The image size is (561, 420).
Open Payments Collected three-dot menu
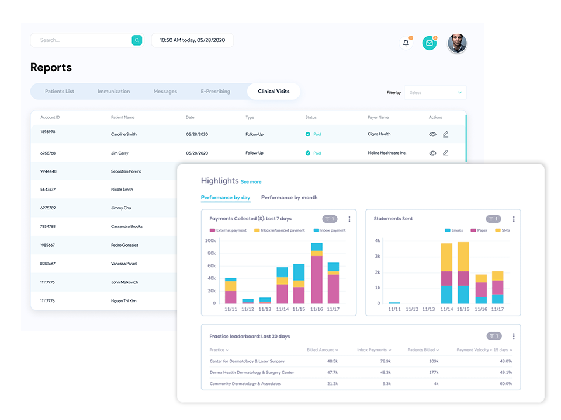(349, 219)
